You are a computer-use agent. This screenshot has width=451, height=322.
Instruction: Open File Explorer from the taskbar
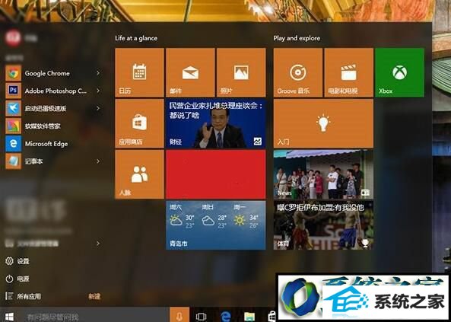(x=249, y=317)
